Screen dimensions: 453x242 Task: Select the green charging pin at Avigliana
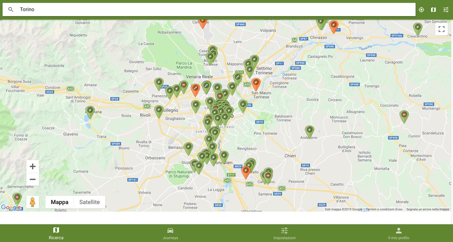click(90, 111)
